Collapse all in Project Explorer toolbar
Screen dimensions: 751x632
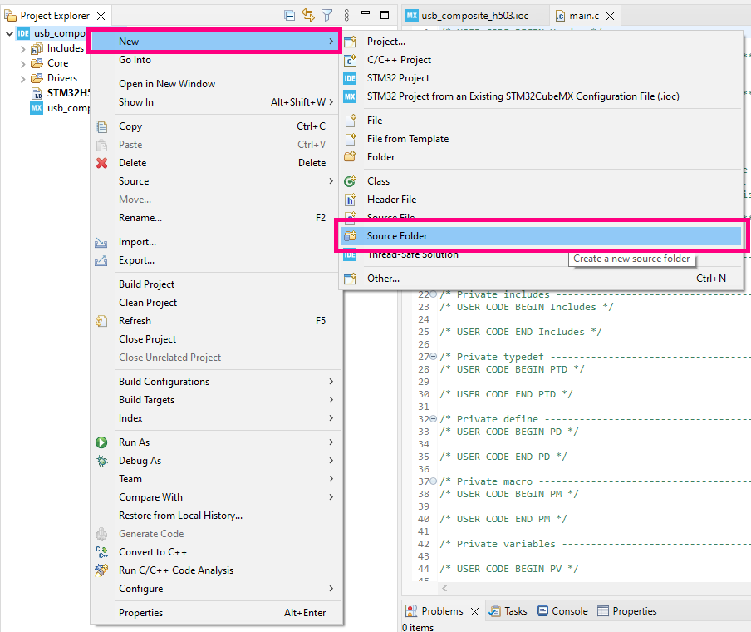pyautogui.click(x=289, y=15)
